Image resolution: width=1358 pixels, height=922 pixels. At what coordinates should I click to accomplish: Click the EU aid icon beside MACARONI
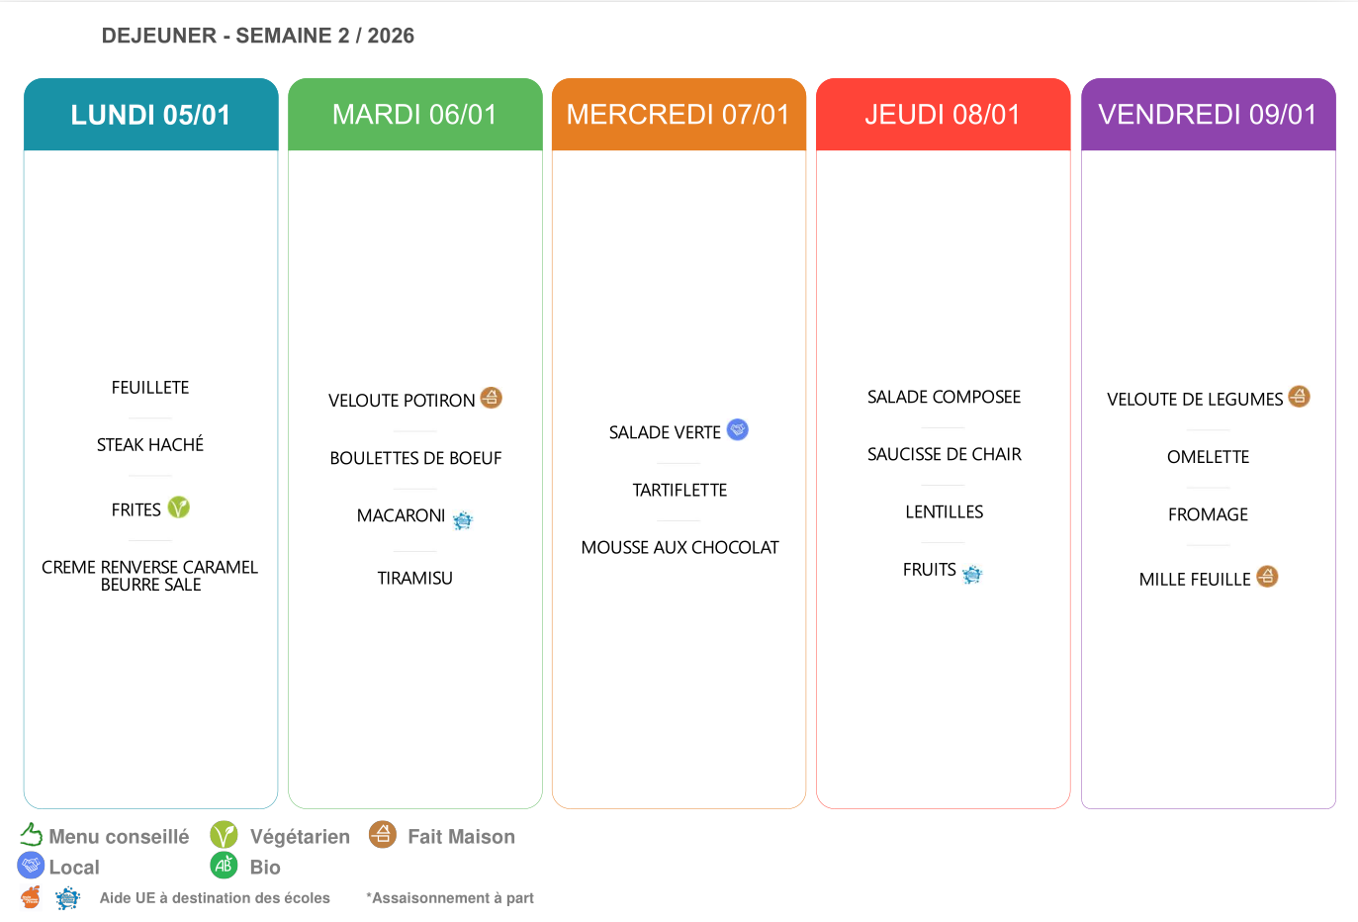tap(463, 519)
